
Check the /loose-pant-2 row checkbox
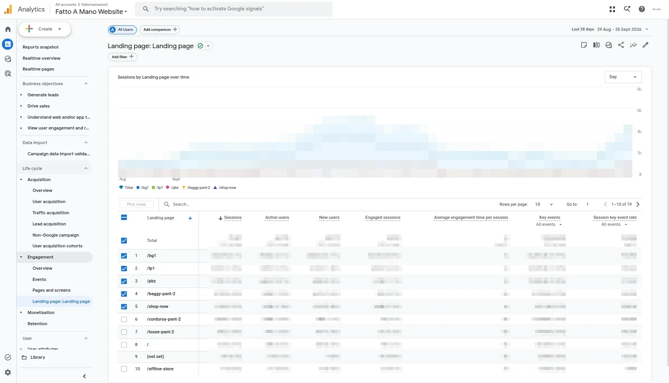[124, 332]
